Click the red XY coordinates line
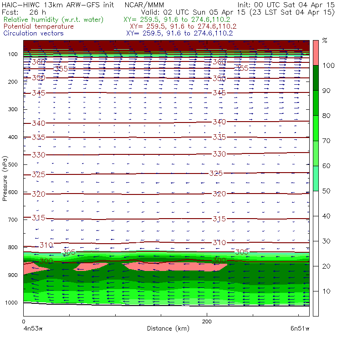 [x=183, y=26]
